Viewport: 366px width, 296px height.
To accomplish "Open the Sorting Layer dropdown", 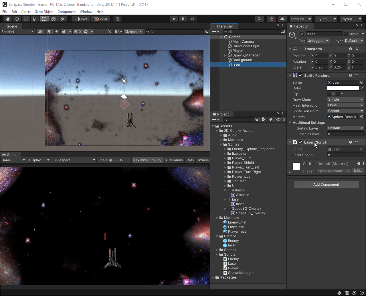I will [346, 128].
